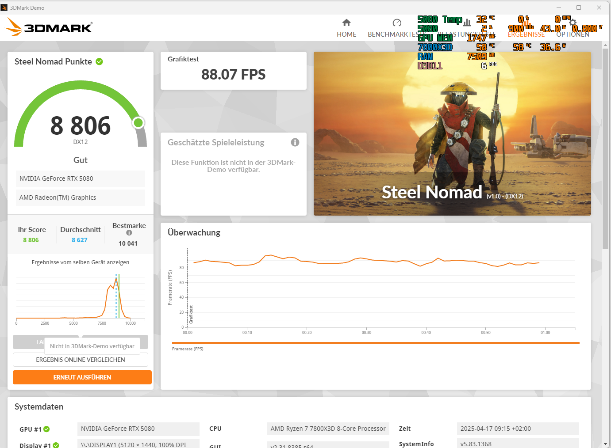Click the 3DMark logo
The width and height of the screenshot is (611, 448).
(x=49, y=27)
